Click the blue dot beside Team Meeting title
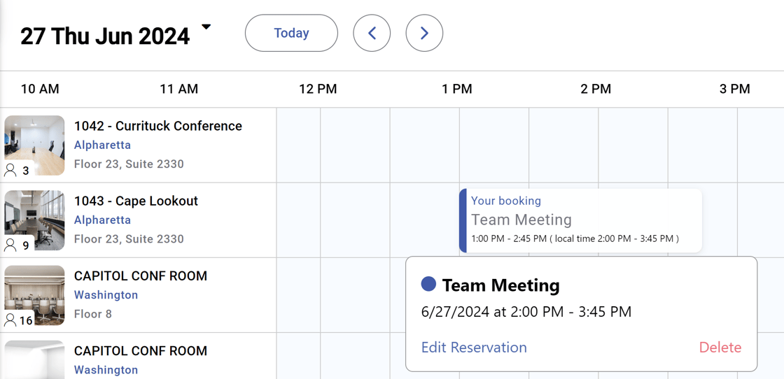Image resolution: width=784 pixels, height=379 pixels. tap(428, 284)
